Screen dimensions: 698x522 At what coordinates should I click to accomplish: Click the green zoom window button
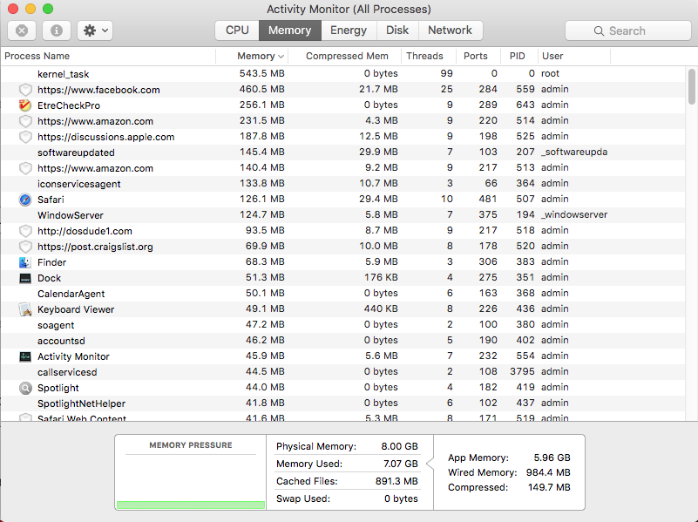click(x=48, y=9)
